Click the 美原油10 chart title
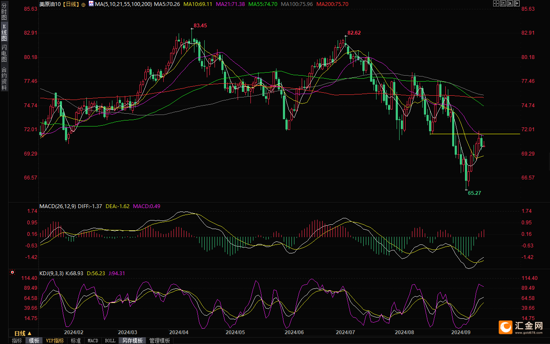 tap(50, 4)
